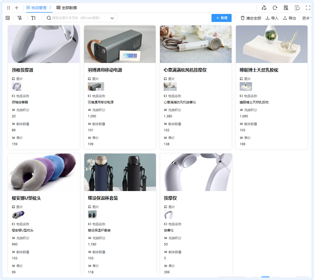Click the 清空全部 button
Viewport: 314px width, 280px height.
pos(251,18)
